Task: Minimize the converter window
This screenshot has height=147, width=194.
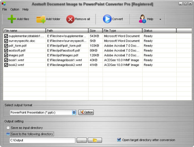Action: click(x=181, y=4)
